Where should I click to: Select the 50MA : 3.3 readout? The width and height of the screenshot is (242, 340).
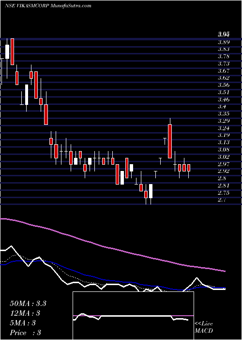(28, 304)
